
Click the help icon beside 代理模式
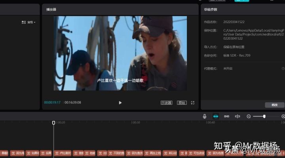pos(283,69)
